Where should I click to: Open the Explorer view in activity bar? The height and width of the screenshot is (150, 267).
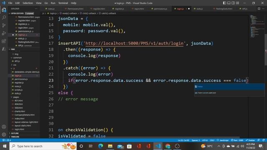coord(4,10)
